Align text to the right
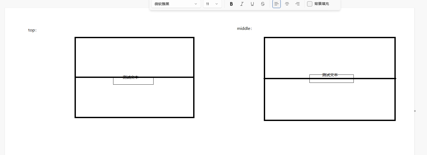Screen dimensions: 427x155 297,4
